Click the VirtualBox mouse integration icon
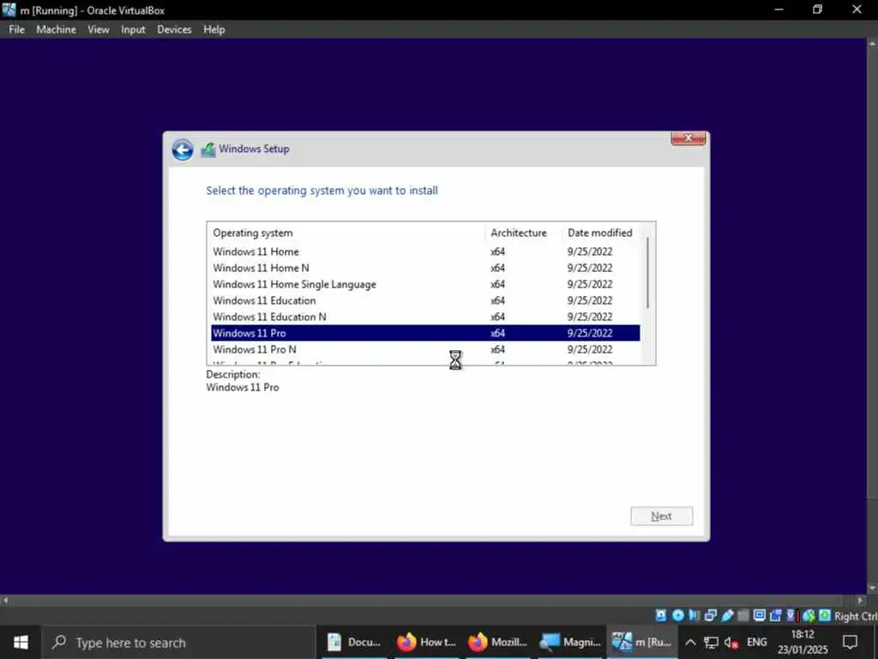 coord(808,615)
